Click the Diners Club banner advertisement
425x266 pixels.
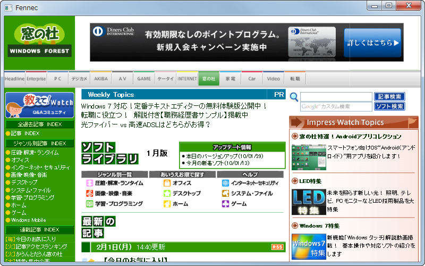coord(246,43)
